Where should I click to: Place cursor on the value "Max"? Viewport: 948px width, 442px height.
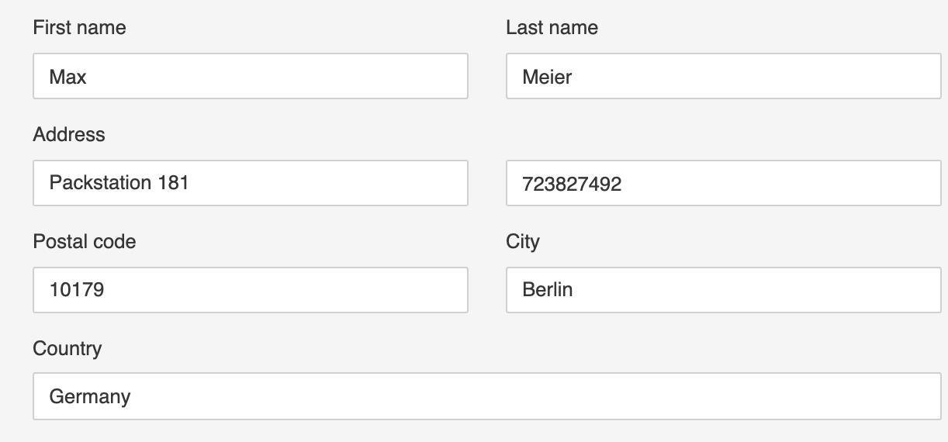[68, 77]
